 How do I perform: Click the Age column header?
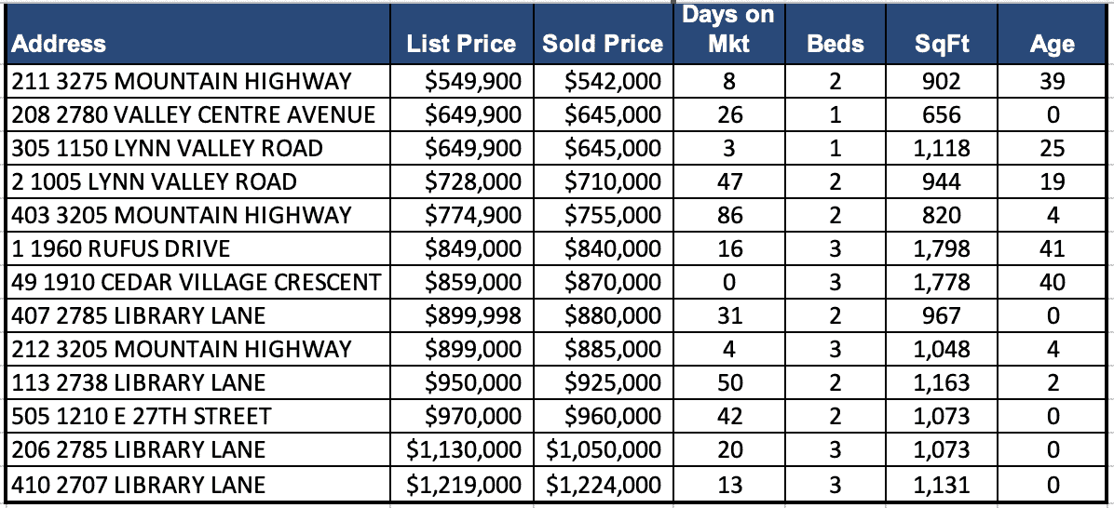(x=1053, y=44)
